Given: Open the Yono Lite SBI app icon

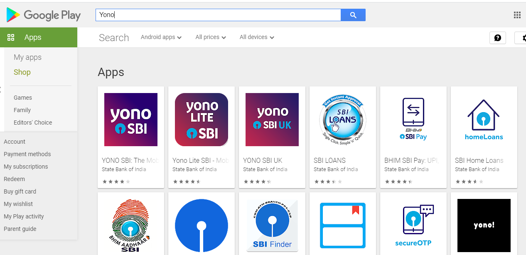Looking at the screenshot, I should [x=202, y=120].
